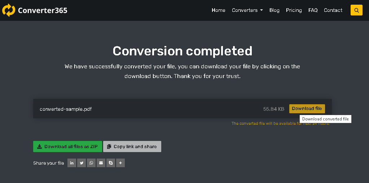Image resolution: width=369 pixels, height=183 pixels.
Task: Share file via Twitter icon
Action: click(x=82, y=163)
